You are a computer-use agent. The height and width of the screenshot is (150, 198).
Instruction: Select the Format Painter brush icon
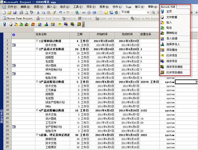pyautogui.click(x=54, y=12)
